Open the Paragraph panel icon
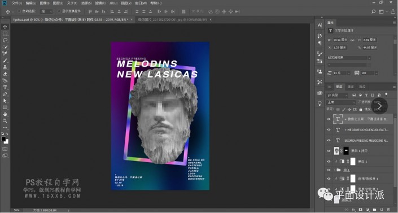The height and width of the screenshot is (213, 398). pos(320,43)
